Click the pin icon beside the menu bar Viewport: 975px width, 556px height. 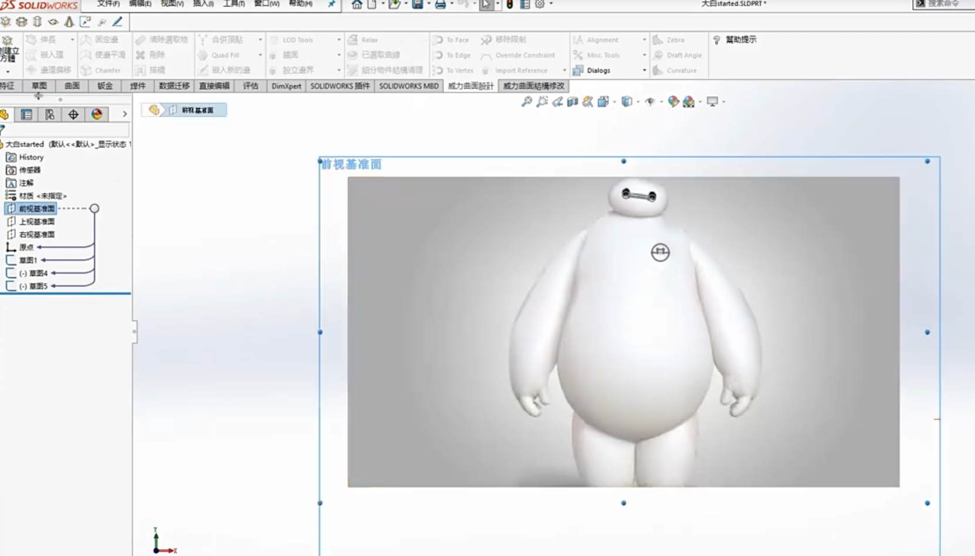click(331, 4)
